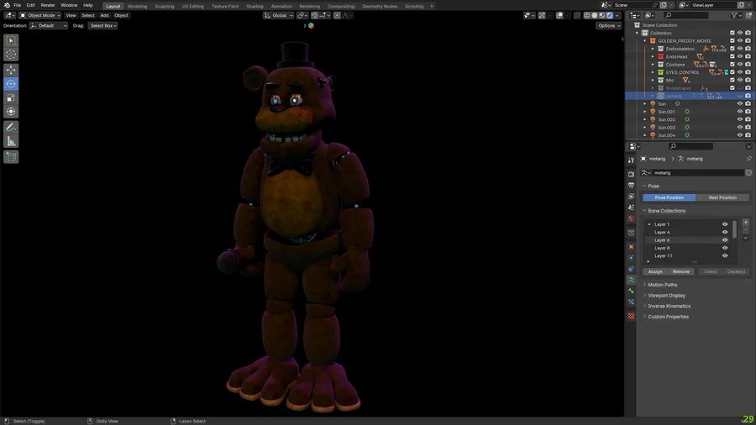Switch to material preview shading
Screen dimensions: 756x425
coord(601,15)
